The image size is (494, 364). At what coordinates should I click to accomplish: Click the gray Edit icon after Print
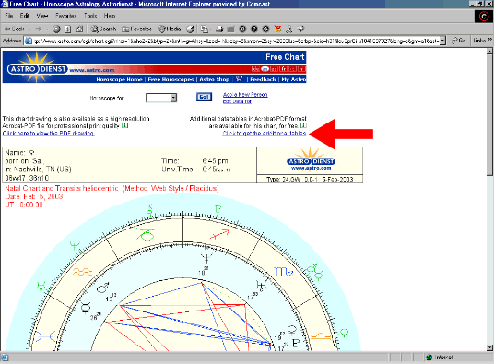click(230, 29)
